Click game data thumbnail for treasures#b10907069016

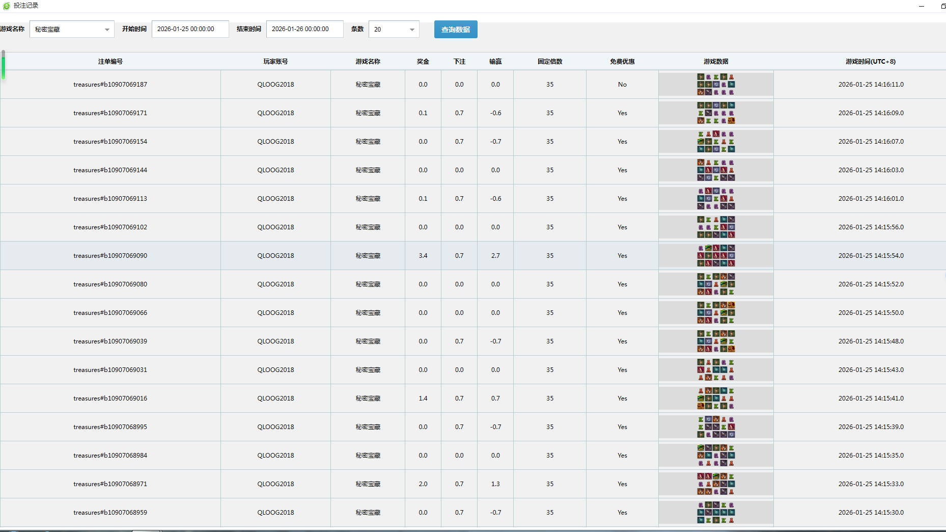[715, 398]
